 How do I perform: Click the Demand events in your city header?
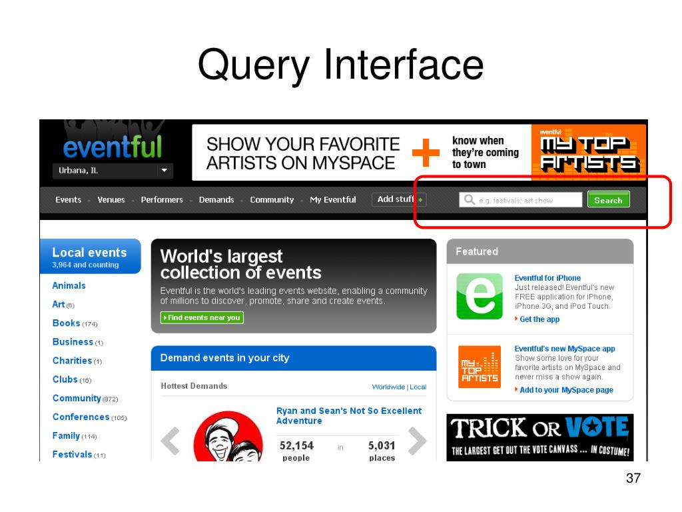(x=294, y=358)
